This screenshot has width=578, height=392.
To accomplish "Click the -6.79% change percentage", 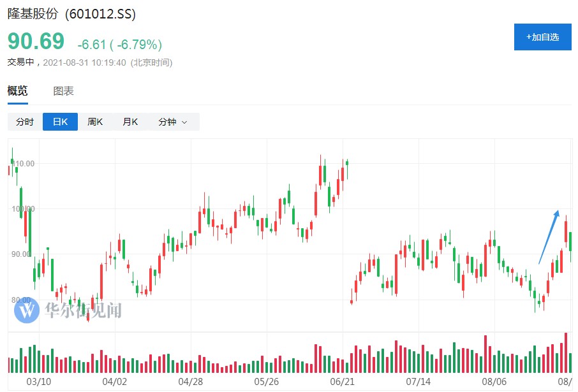I will click(x=138, y=45).
